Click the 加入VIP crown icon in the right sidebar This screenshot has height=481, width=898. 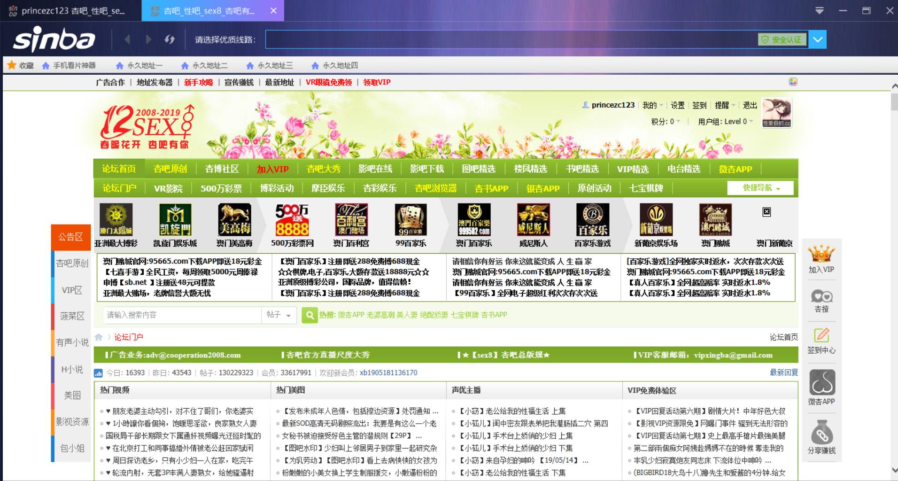click(x=821, y=254)
